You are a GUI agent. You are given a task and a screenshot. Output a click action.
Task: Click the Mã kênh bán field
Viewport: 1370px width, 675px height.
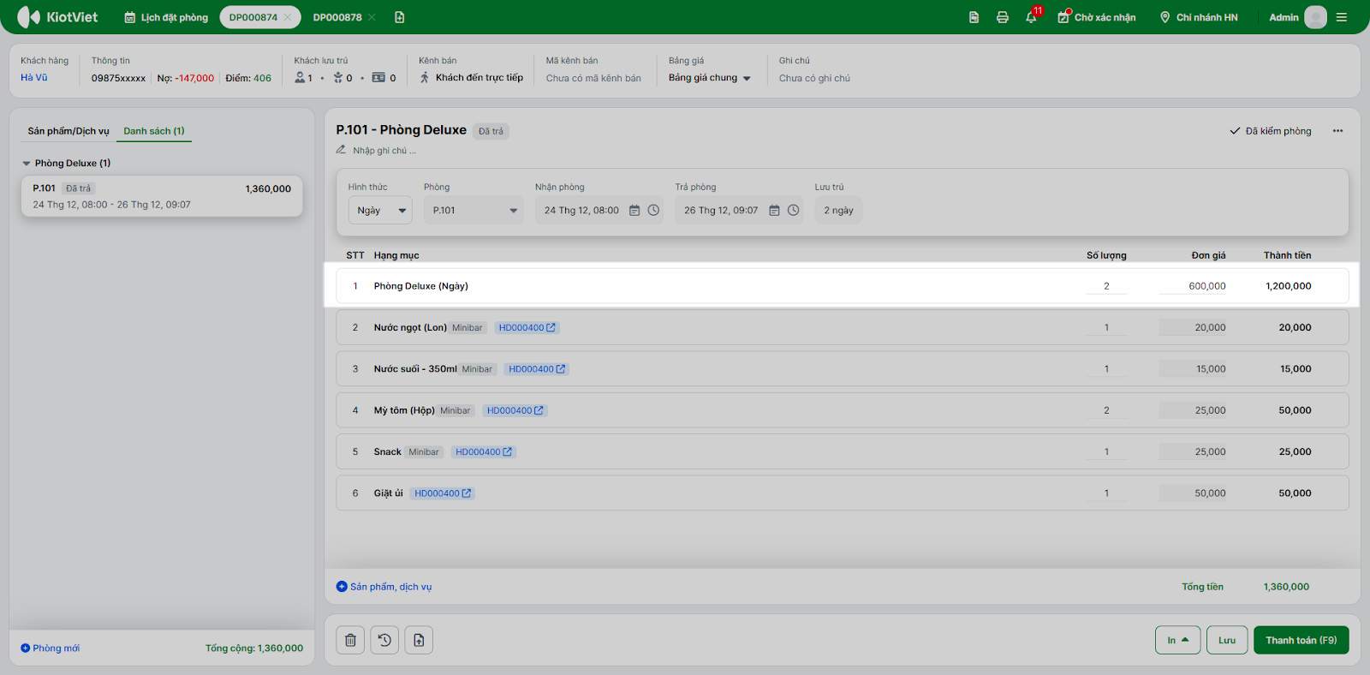pos(593,78)
